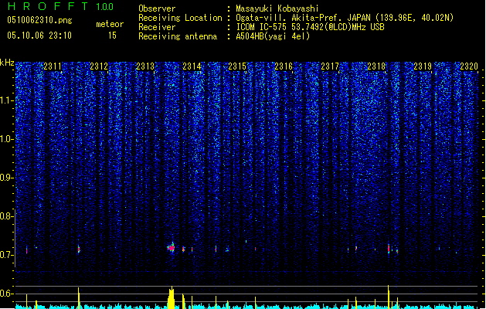
Task: Select the 2318 time marker
Action: [x=376, y=66]
